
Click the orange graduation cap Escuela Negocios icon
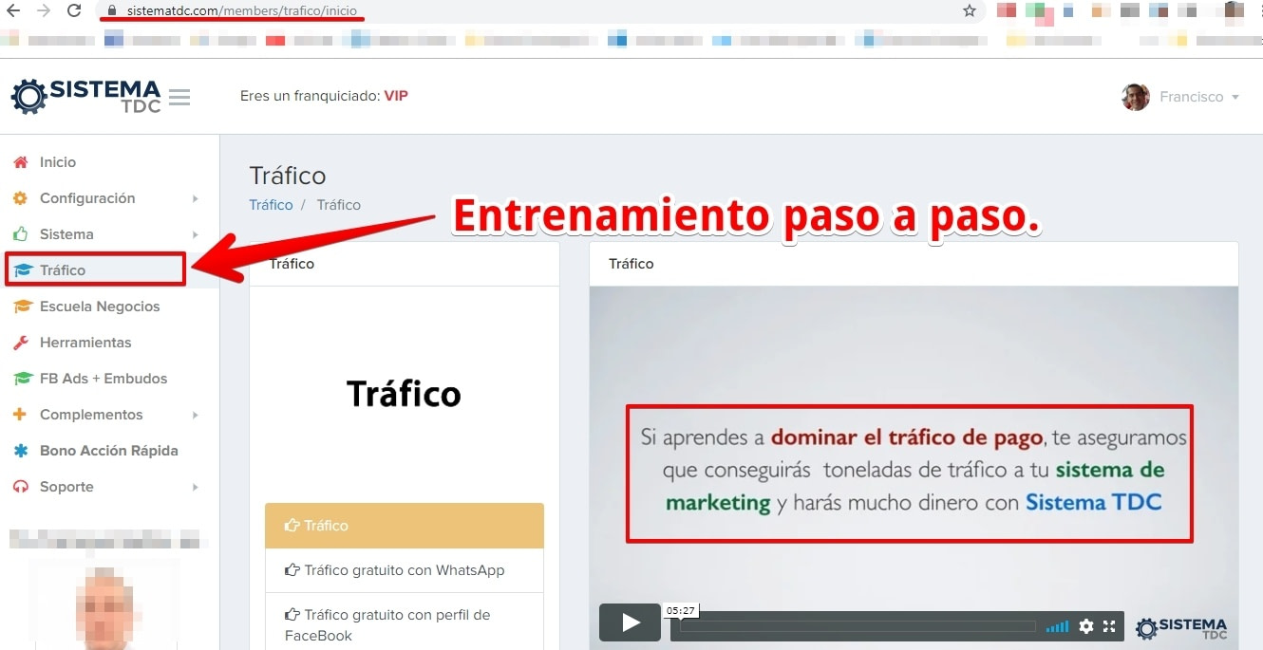coord(23,306)
